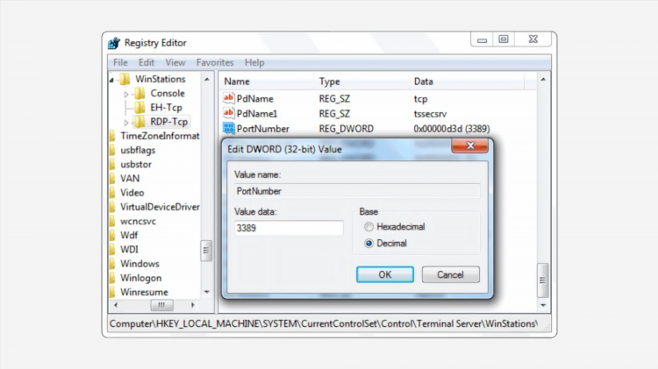The image size is (658, 369).
Task: Select the usbstor key
Action: point(136,165)
